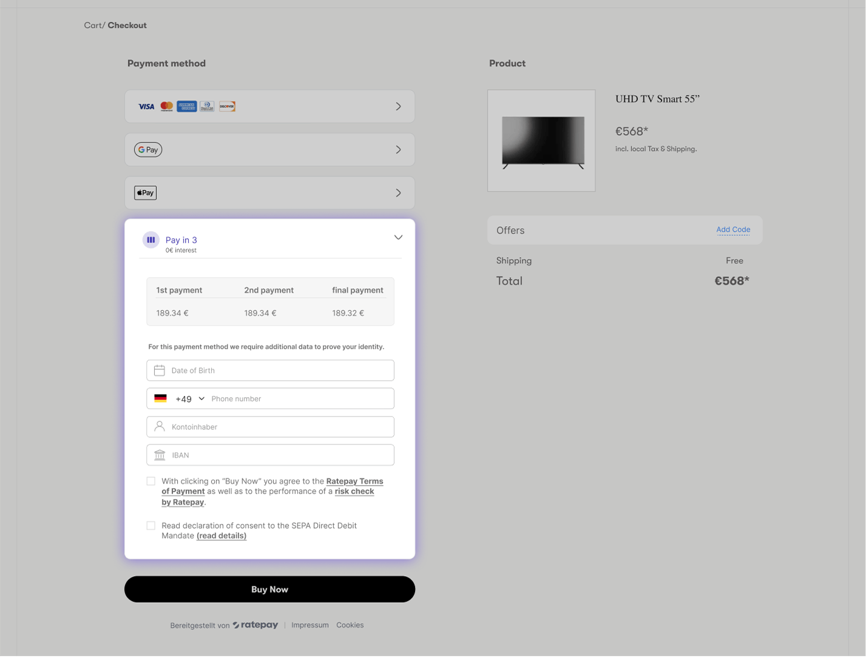The height and width of the screenshot is (661, 866).
Task: Click the incl. local Tax & Shipping note
Action: (656, 149)
